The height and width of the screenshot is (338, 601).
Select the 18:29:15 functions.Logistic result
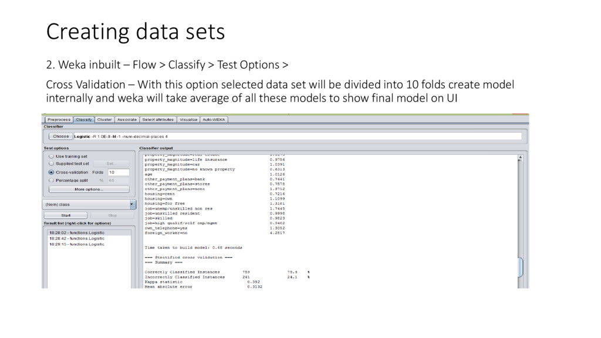coord(77,244)
